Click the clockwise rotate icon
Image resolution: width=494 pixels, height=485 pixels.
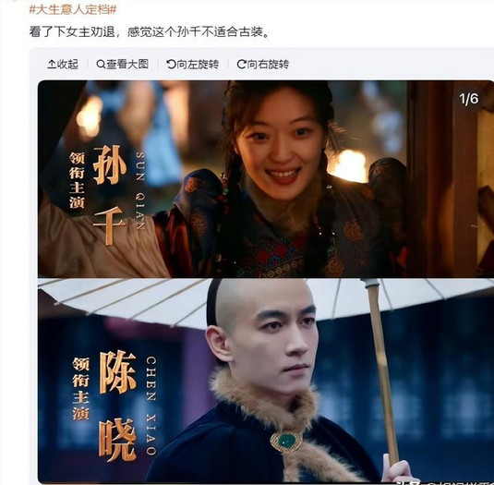click(241, 65)
